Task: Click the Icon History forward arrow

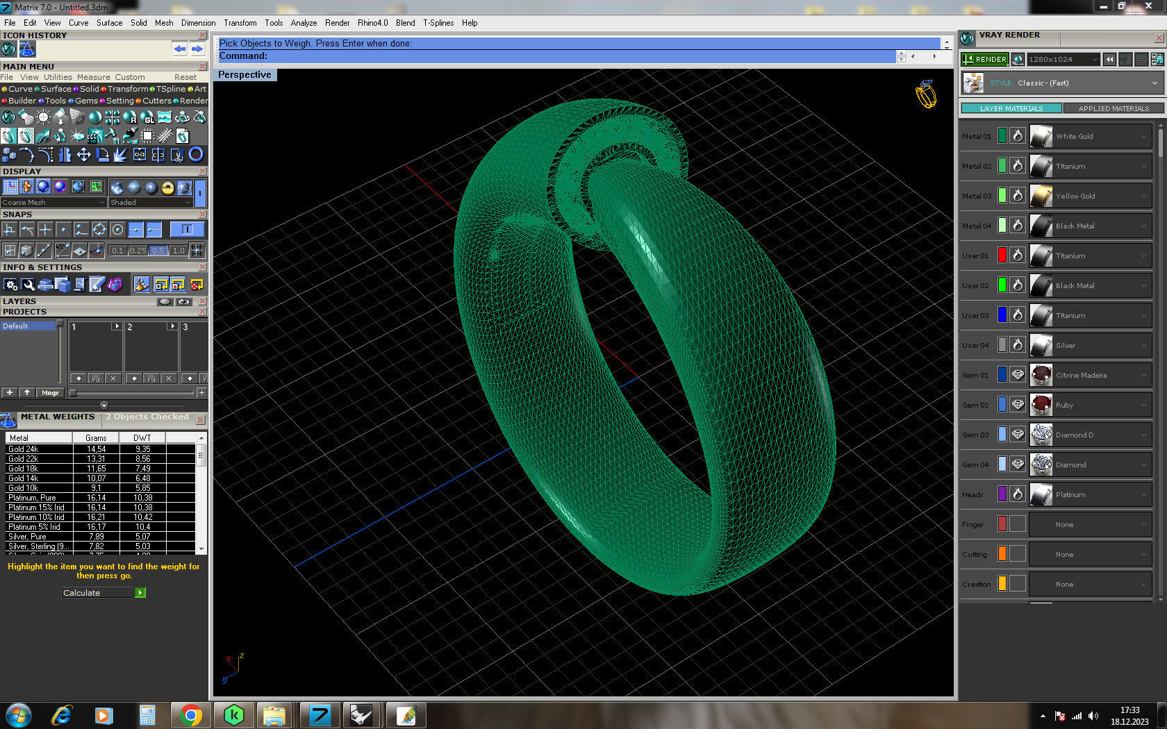Action: click(x=197, y=49)
